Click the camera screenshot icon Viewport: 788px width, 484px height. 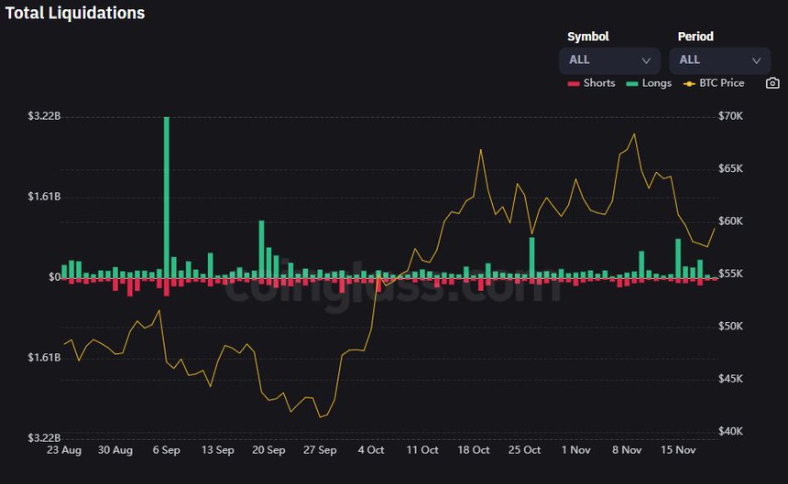[x=772, y=83]
